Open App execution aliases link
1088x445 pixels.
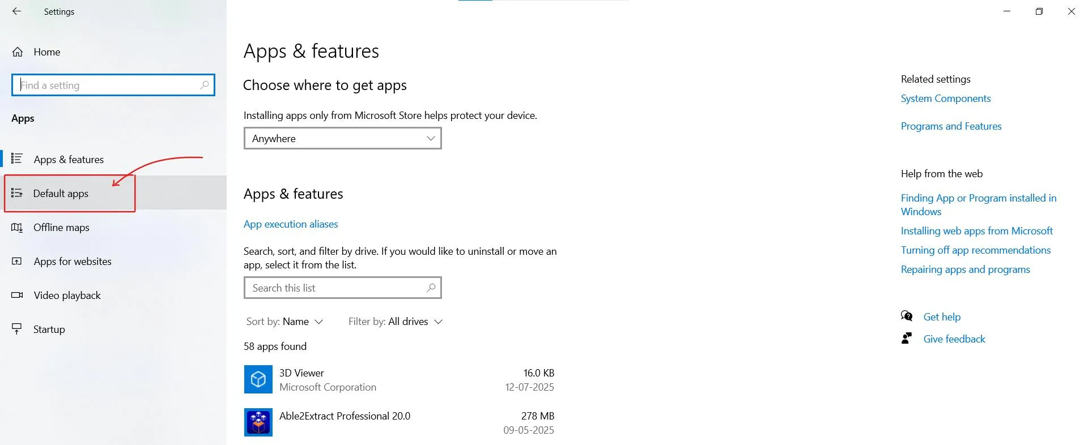click(x=291, y=224)
